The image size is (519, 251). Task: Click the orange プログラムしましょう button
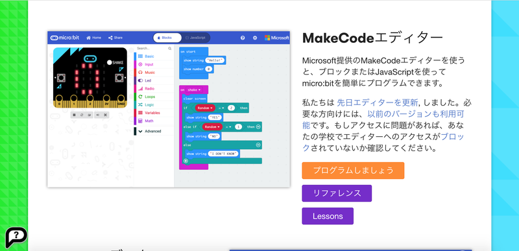pos(353,171)
